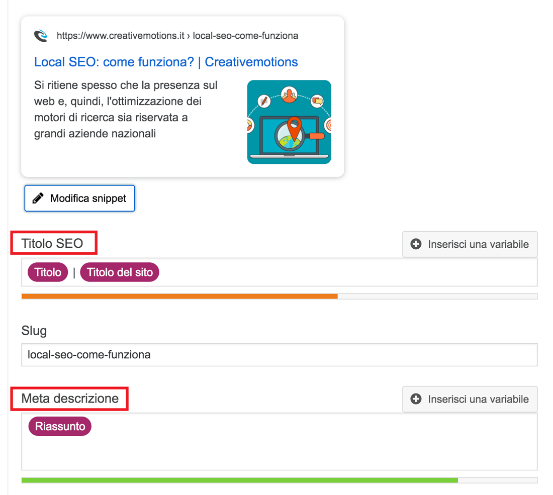
Task: Click the orange SEO title length bar
Action: click(x=179, y=296)
